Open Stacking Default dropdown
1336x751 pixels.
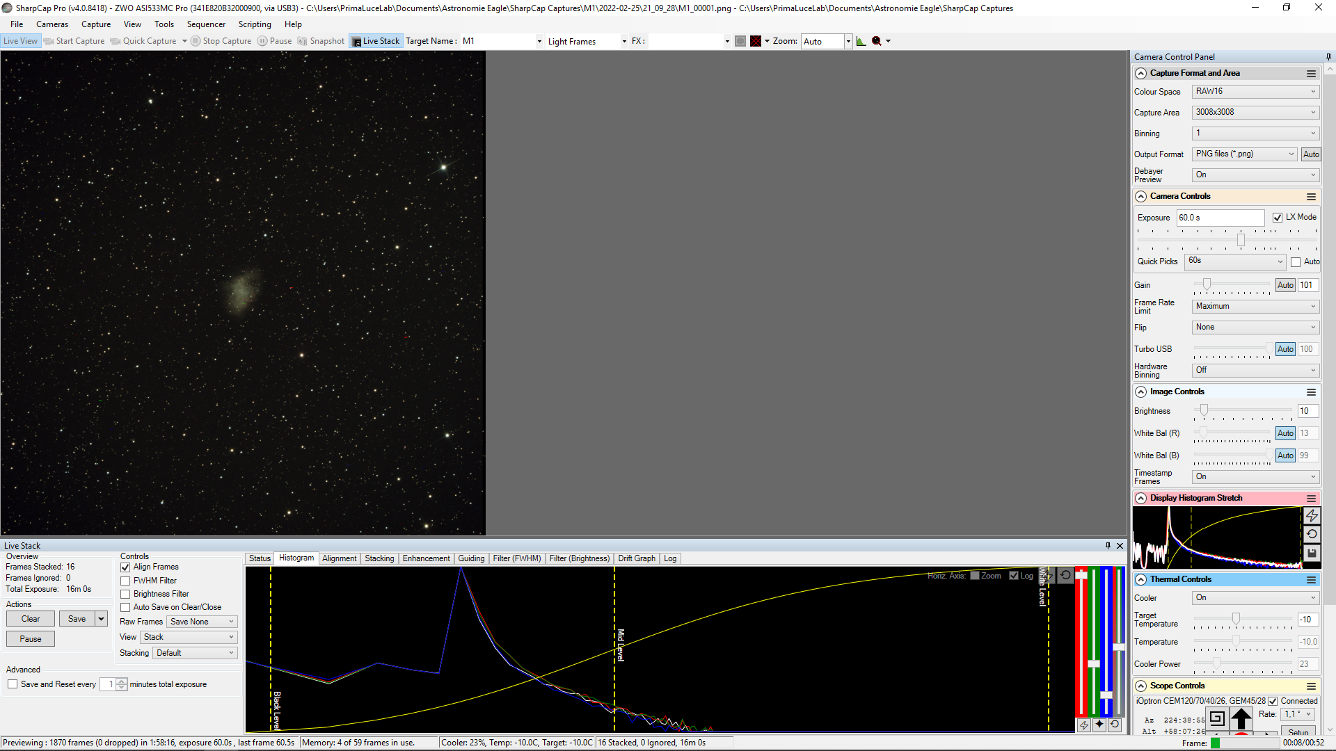(x=195, y=653)
